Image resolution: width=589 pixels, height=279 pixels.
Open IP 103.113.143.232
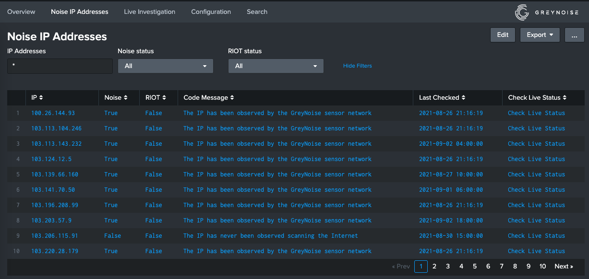point(56,144)
